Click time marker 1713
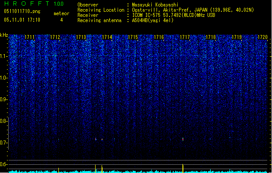 [81, 37]
